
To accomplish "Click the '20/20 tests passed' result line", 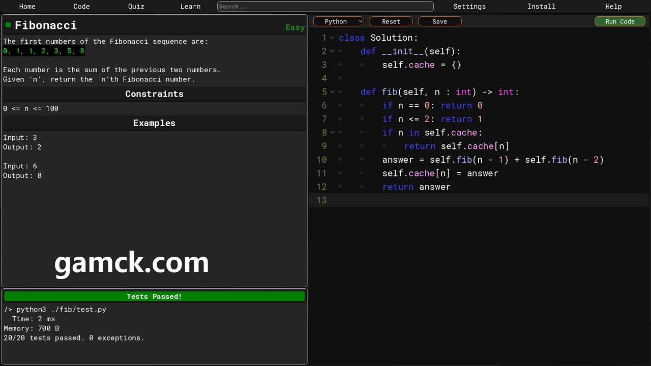I will click(74, 338).
